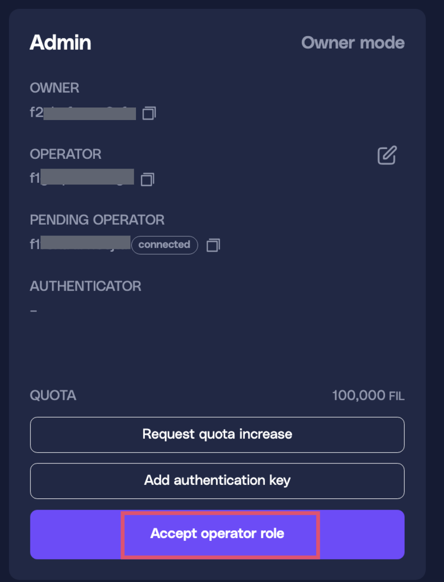Select the Admin heading
The image size is (444, 582).
pyautogui.click(x=60, y=43)
